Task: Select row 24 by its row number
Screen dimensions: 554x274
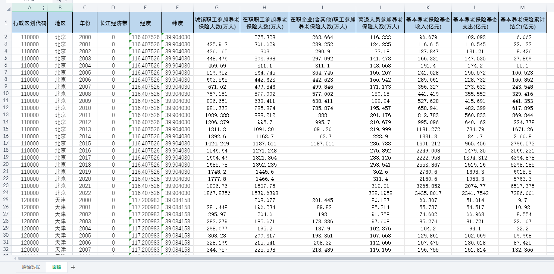Action: point(6,193)
